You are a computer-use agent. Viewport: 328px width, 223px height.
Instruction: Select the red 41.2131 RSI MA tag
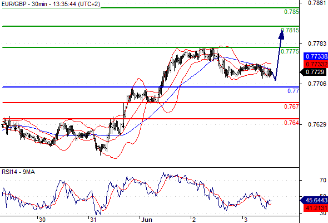tap(316, 209)
